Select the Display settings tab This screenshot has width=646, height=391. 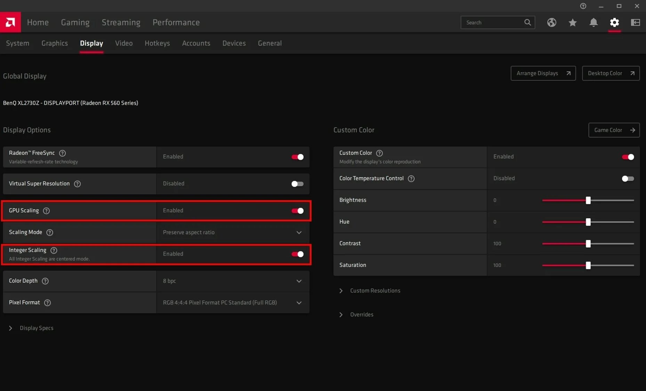91,43
